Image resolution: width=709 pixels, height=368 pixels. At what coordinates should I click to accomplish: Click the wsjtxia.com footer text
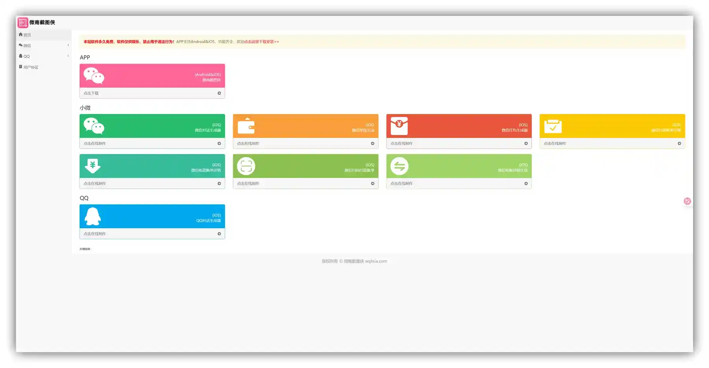pyautogui.click(x=376, y=261)
